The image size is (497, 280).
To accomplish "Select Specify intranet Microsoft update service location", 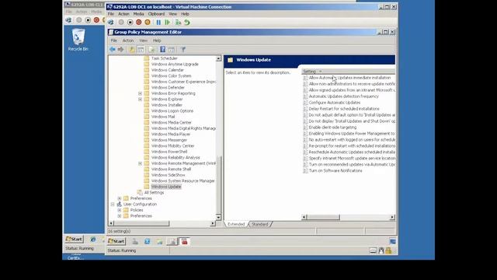I will tap(352, 158).
